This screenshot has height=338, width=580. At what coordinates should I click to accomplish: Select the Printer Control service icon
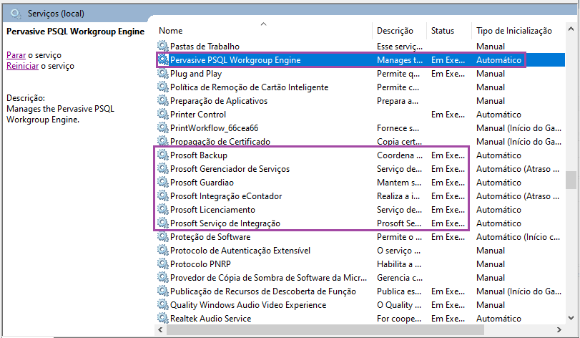(x=163, y=114)
